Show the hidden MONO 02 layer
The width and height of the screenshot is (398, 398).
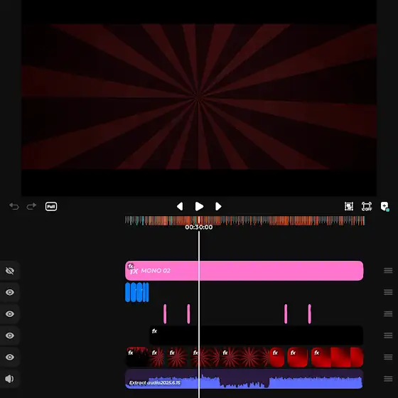click(10, 271)
